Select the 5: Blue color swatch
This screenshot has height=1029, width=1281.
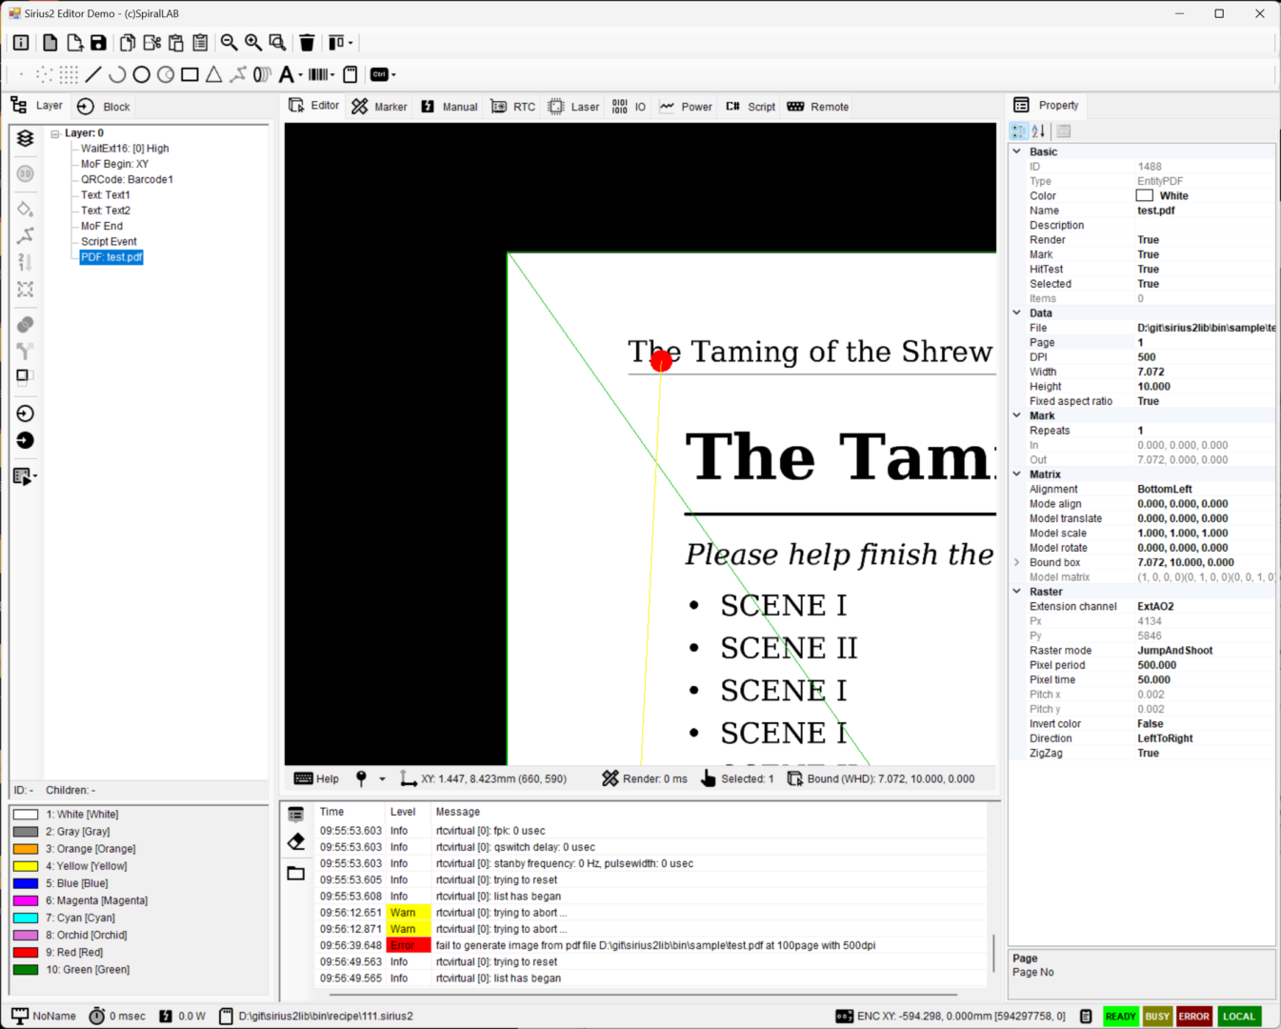pos(26,883)
